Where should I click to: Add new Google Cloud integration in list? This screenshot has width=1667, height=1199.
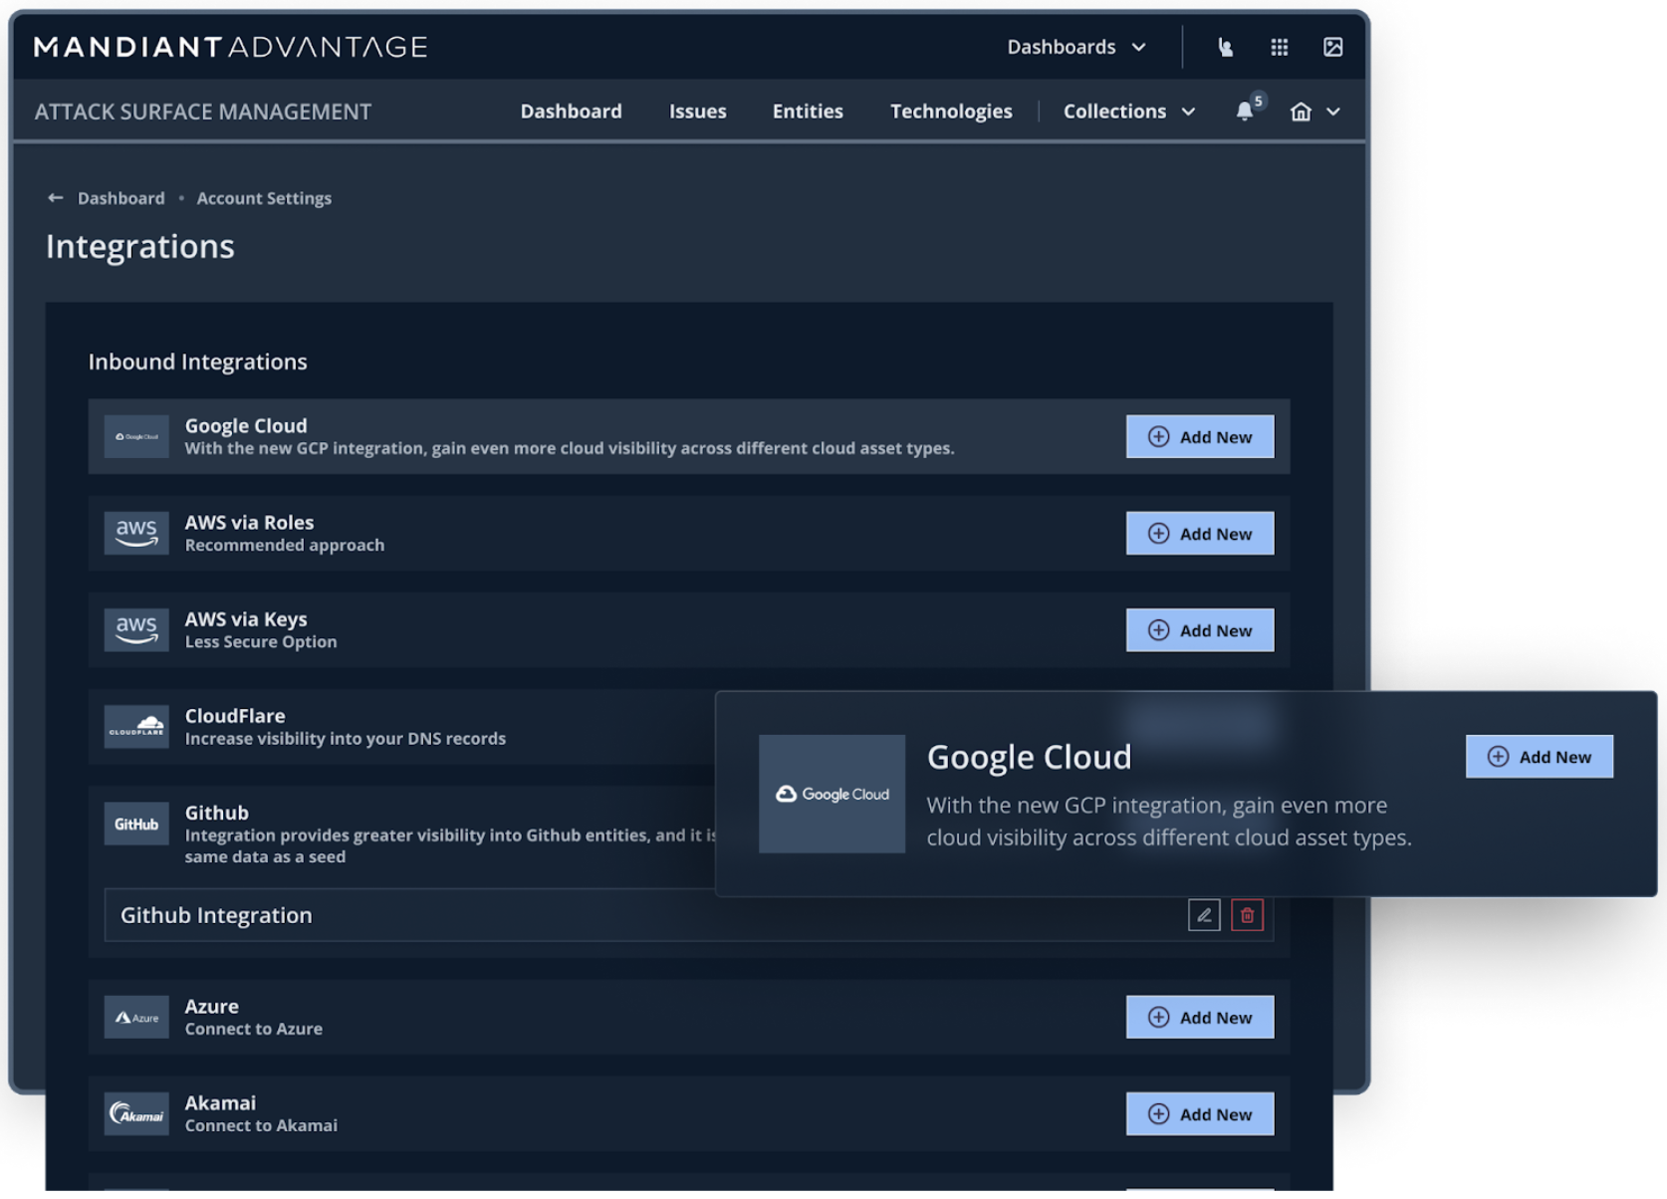click(x=1200, y=437)
